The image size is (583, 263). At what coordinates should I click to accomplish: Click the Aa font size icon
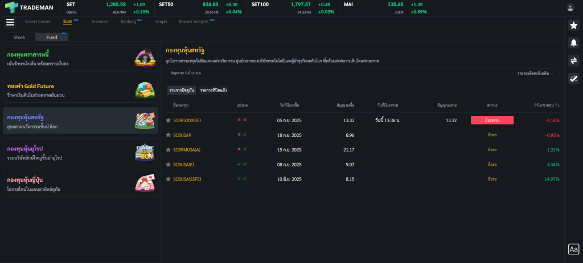tap(573, 249)
